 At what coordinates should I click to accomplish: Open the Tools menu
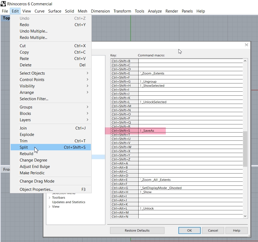[139, 11]
